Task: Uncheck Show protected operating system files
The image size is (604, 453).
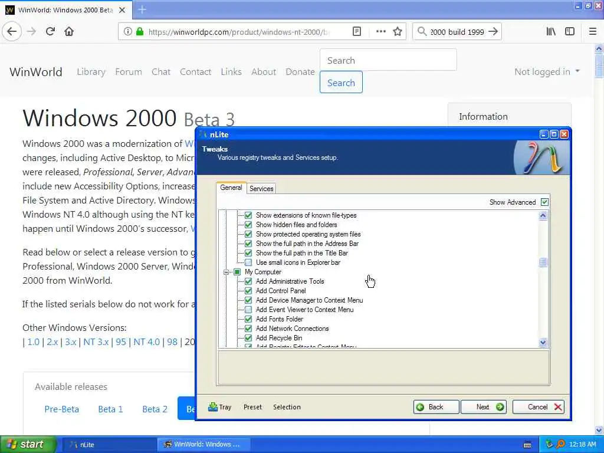Action: coord(248,234)
